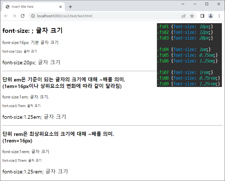Click text 'font-size:1.25rem; 글자 크기'
Image resolution: width=225 pixels, height=181 pixels.
[35, 172]
